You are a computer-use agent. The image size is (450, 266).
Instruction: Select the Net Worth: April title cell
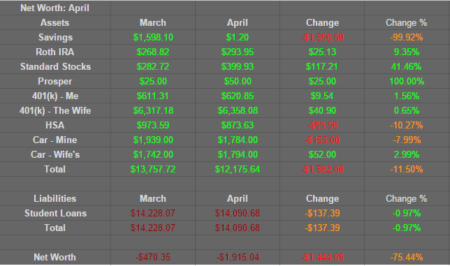tap(55, 8)
